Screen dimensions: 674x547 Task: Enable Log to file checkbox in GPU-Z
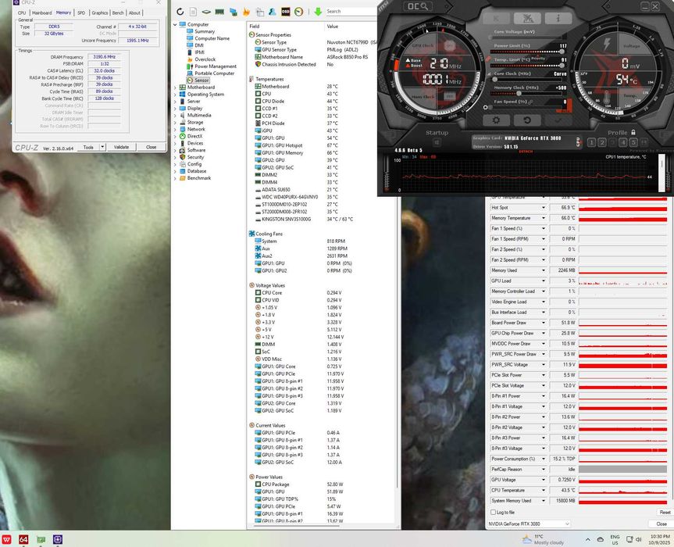click(494, 512)
